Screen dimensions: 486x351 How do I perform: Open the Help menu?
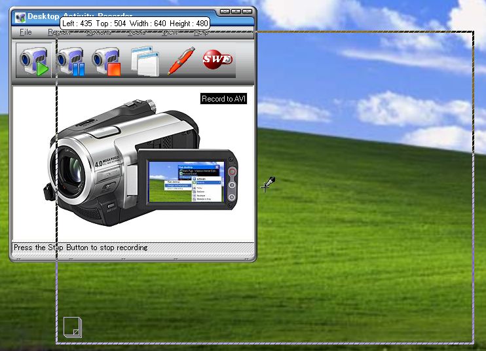(x=201, y=33)
